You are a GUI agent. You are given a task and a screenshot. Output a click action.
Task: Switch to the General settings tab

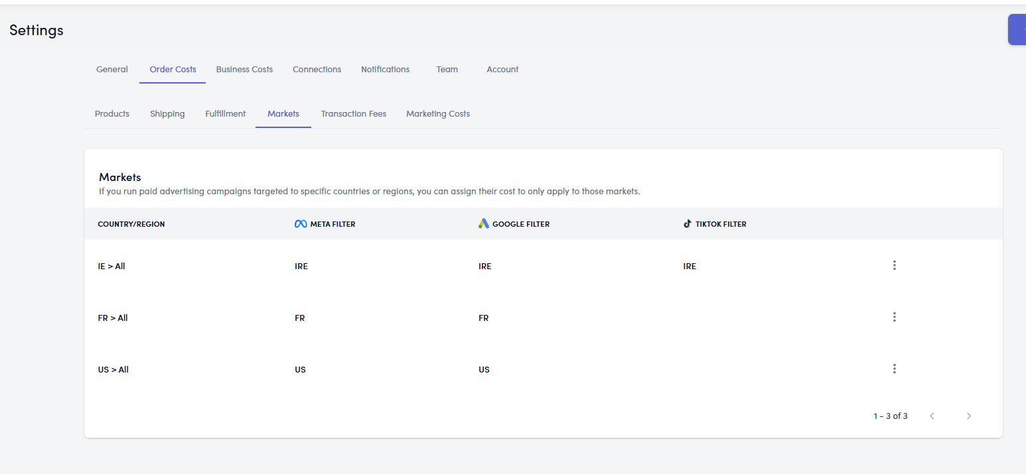click(112, 70)
